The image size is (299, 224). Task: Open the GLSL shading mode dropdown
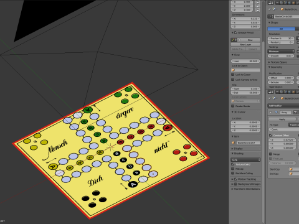point(245,160)
